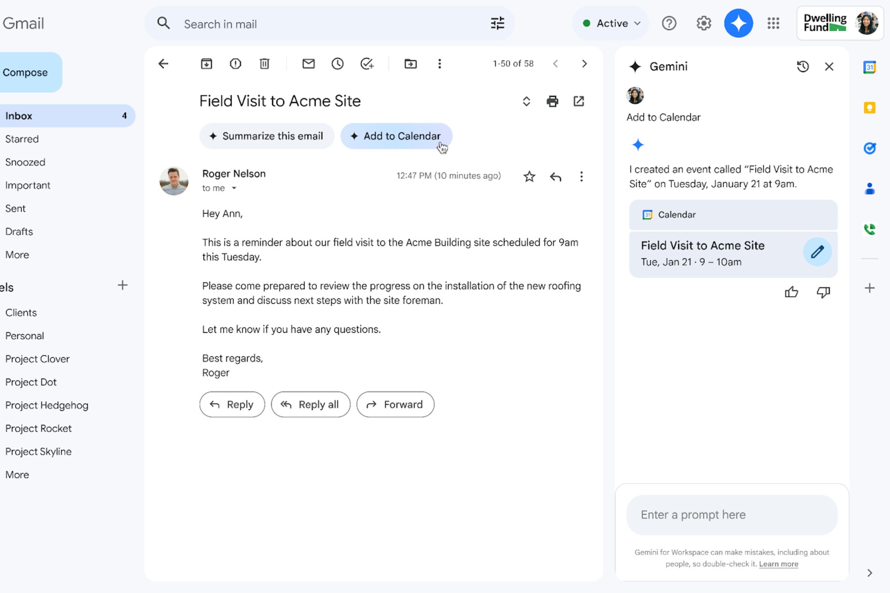The height and width of the screenshot is (593, 890).
Task: Report spam with the exclamation icon
Action: point(235,64)
